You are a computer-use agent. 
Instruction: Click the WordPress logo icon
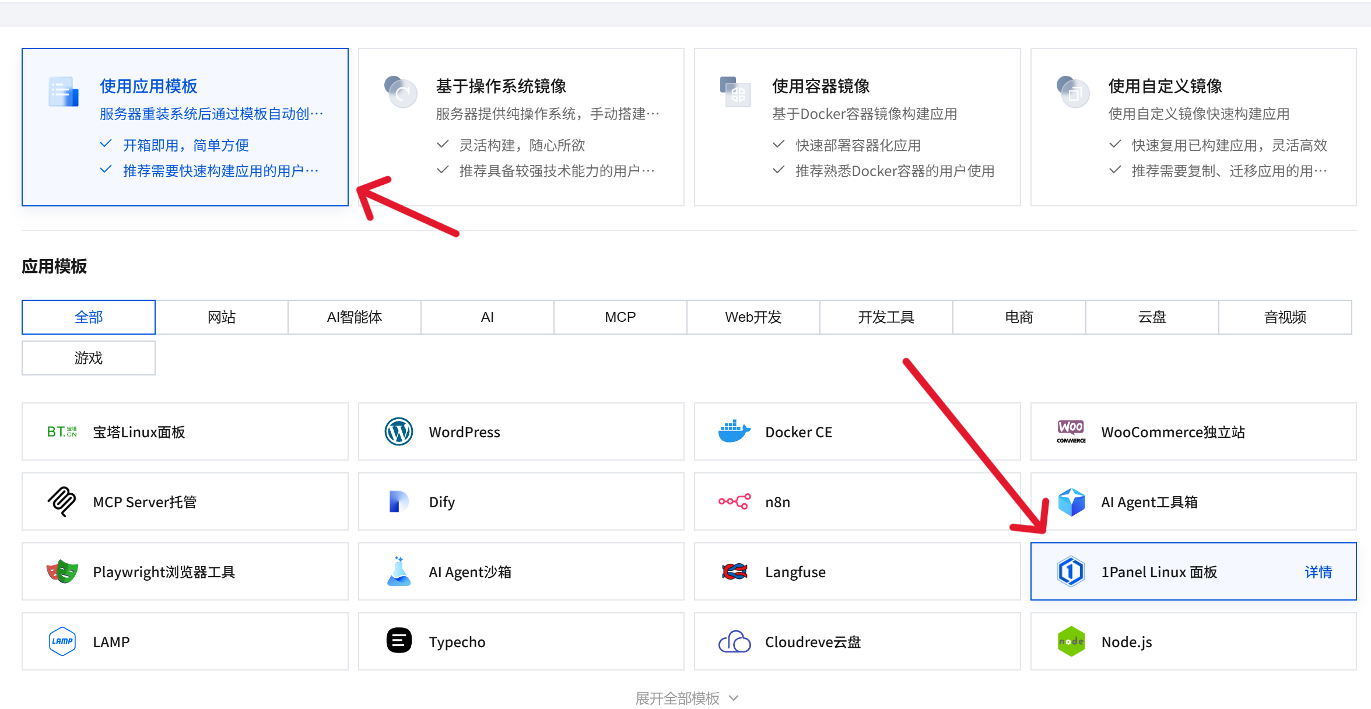pyautogui.click(x=399, y=431)
